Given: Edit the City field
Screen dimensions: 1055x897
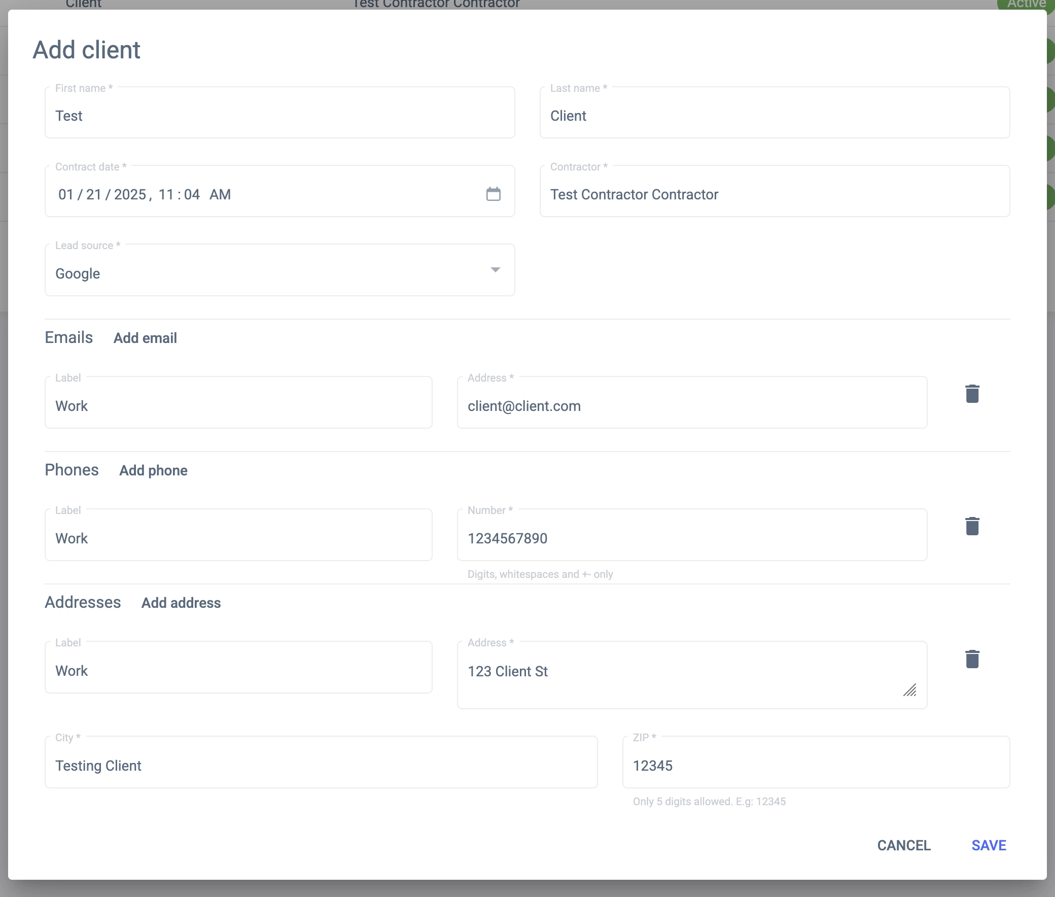Looking at the screenshot, I should coord(321,765).
